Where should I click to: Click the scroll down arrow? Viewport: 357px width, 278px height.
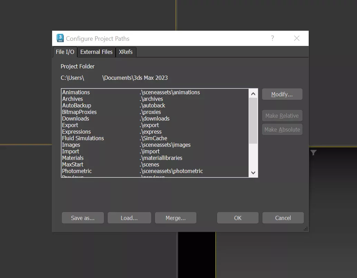coord(253,172)
